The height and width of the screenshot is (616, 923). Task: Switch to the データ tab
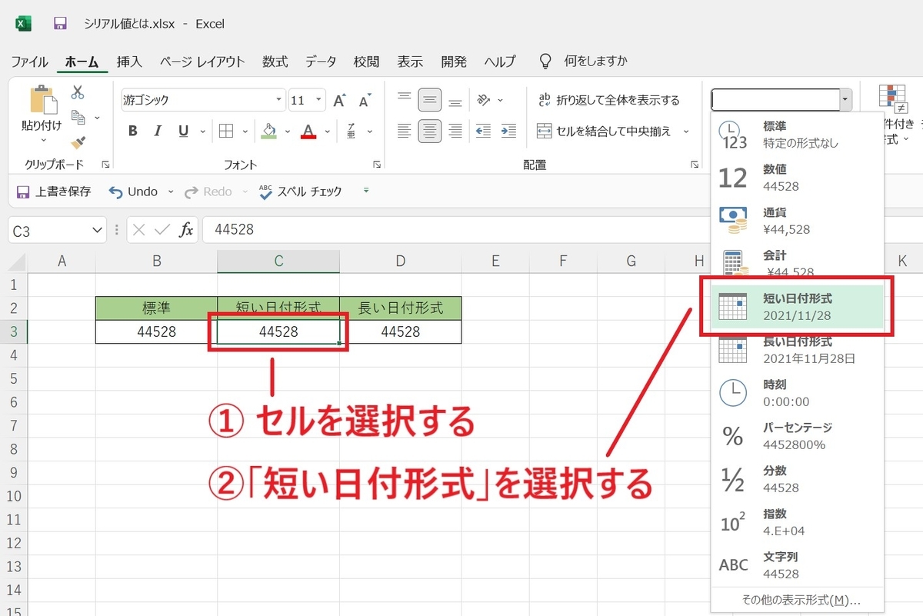point(321,62)
